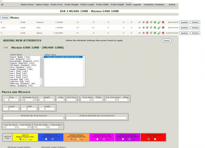
Task: Toggle the red F free icon for Premium
Action: tap(147, 22)
